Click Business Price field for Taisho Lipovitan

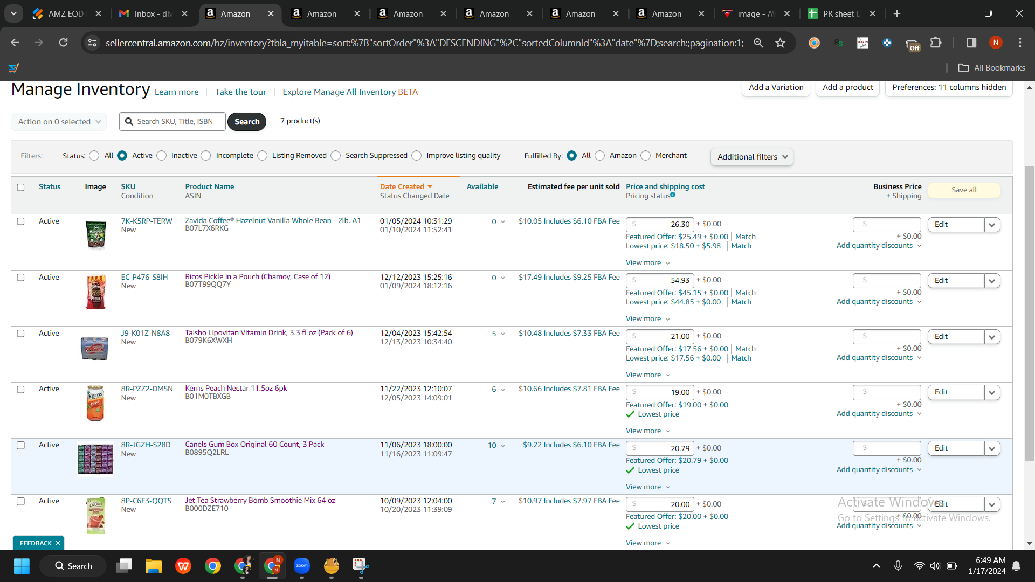click(x=887, y=337)
